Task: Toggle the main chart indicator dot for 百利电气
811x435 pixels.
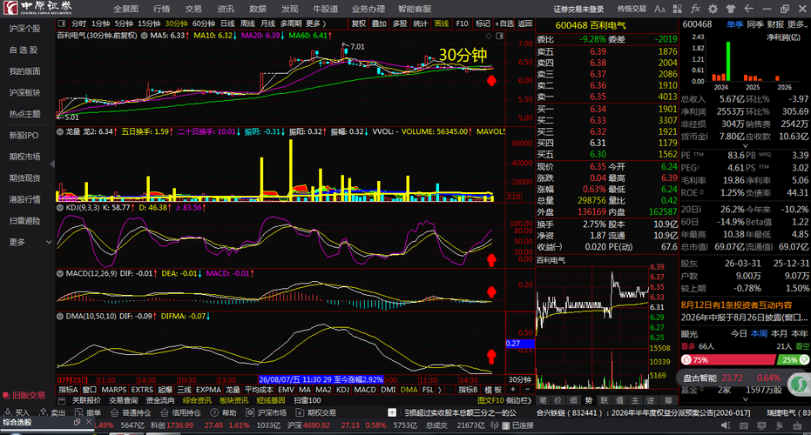Action: click(144, 36)
